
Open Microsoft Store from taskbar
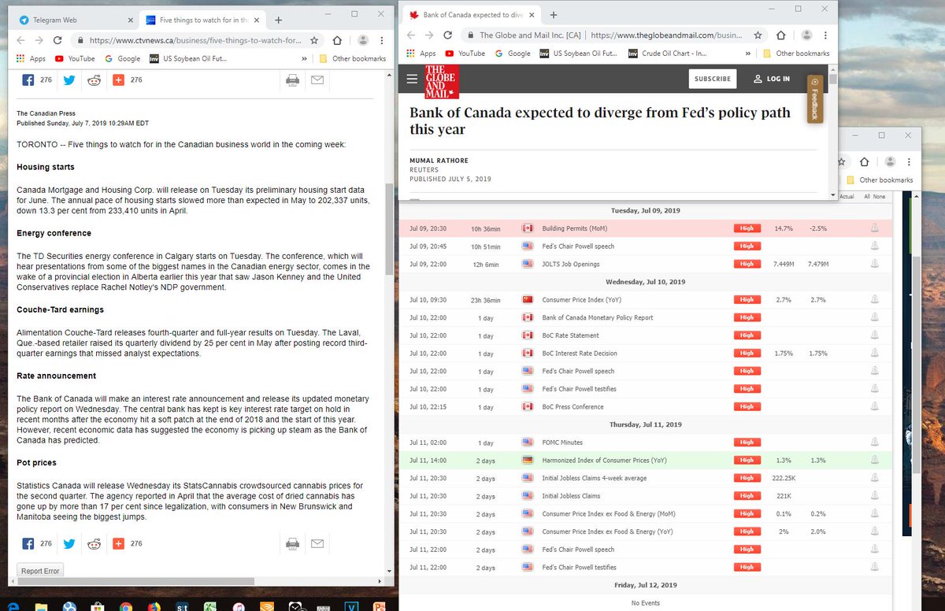pyautogui.click(x=97, y=605)
